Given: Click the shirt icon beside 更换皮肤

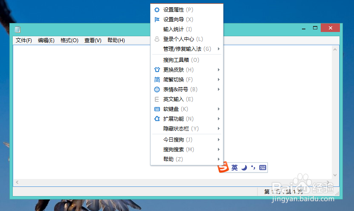Looking at the screenshot, I should coord(157,70).
